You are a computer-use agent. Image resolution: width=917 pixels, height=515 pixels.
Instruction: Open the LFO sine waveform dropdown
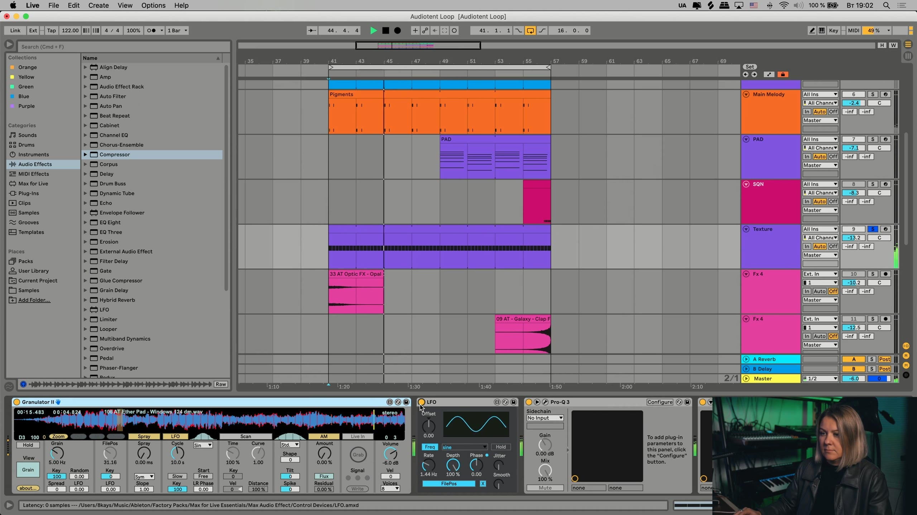coord(464,447)
